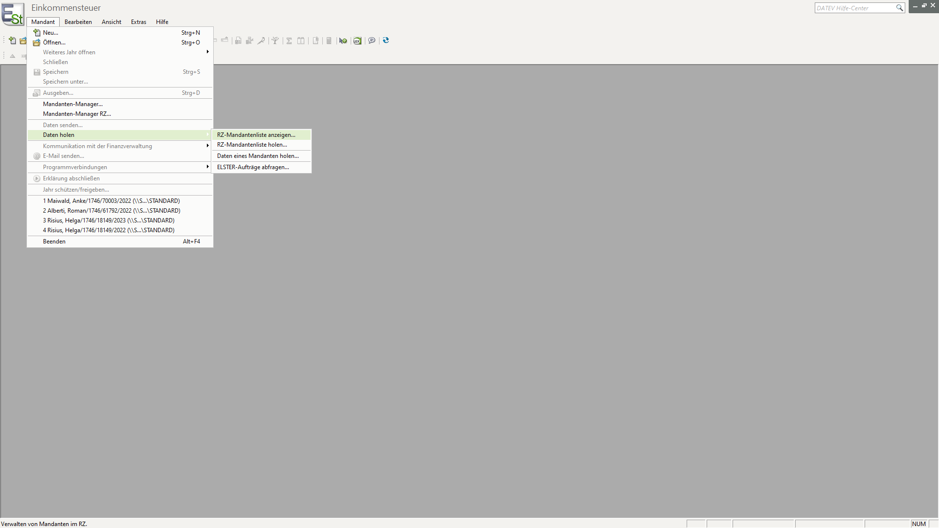Click the speech bubble feedback icon

pyautogui.click(x=372, y=41)
